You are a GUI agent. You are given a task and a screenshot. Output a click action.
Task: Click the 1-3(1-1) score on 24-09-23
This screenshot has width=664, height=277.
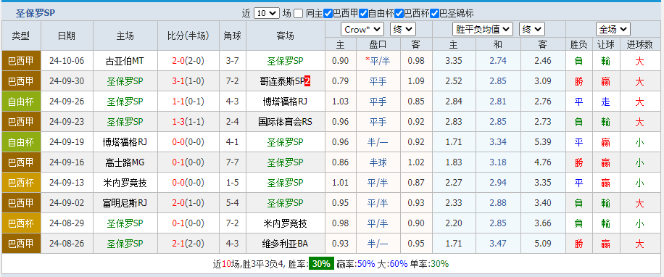[188, 122]
